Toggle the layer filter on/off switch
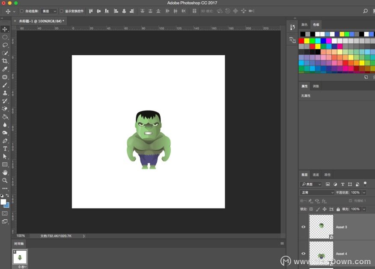 click(x=365, y=184)
